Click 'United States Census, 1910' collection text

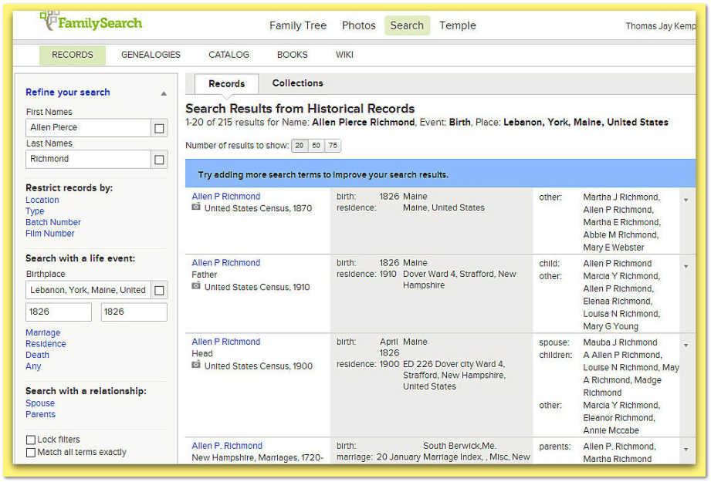[x=257, y=287]
